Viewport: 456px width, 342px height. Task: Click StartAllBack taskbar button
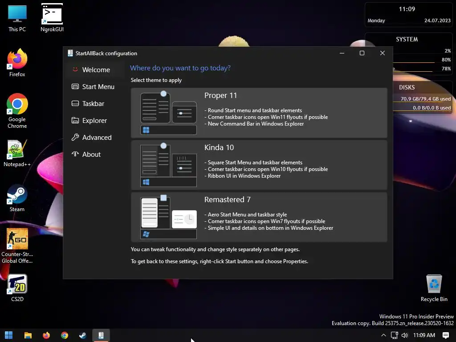[101, 335]
